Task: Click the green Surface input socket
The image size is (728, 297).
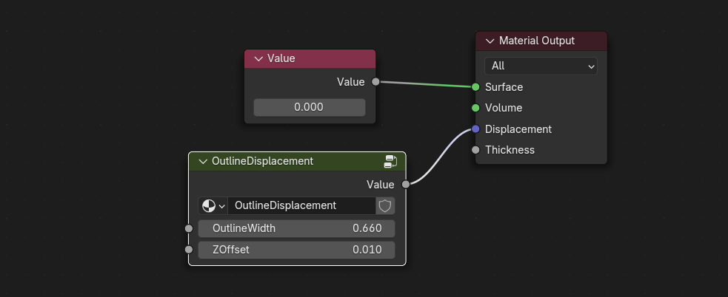Action: click(475, 87)
